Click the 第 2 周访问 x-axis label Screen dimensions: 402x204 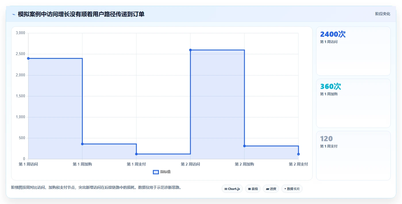190,164
